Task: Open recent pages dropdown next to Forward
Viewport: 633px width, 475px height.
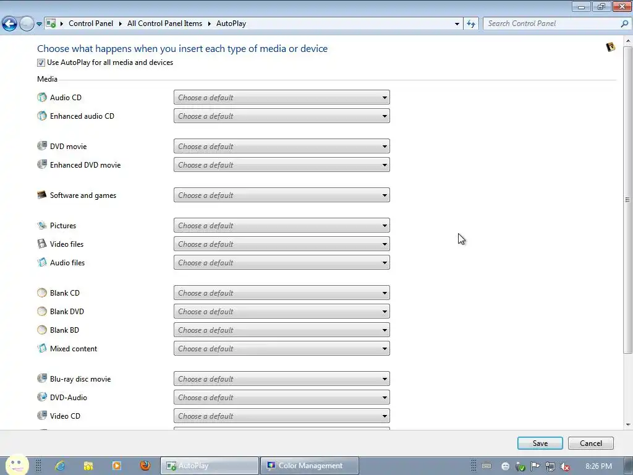Action: 39,24
